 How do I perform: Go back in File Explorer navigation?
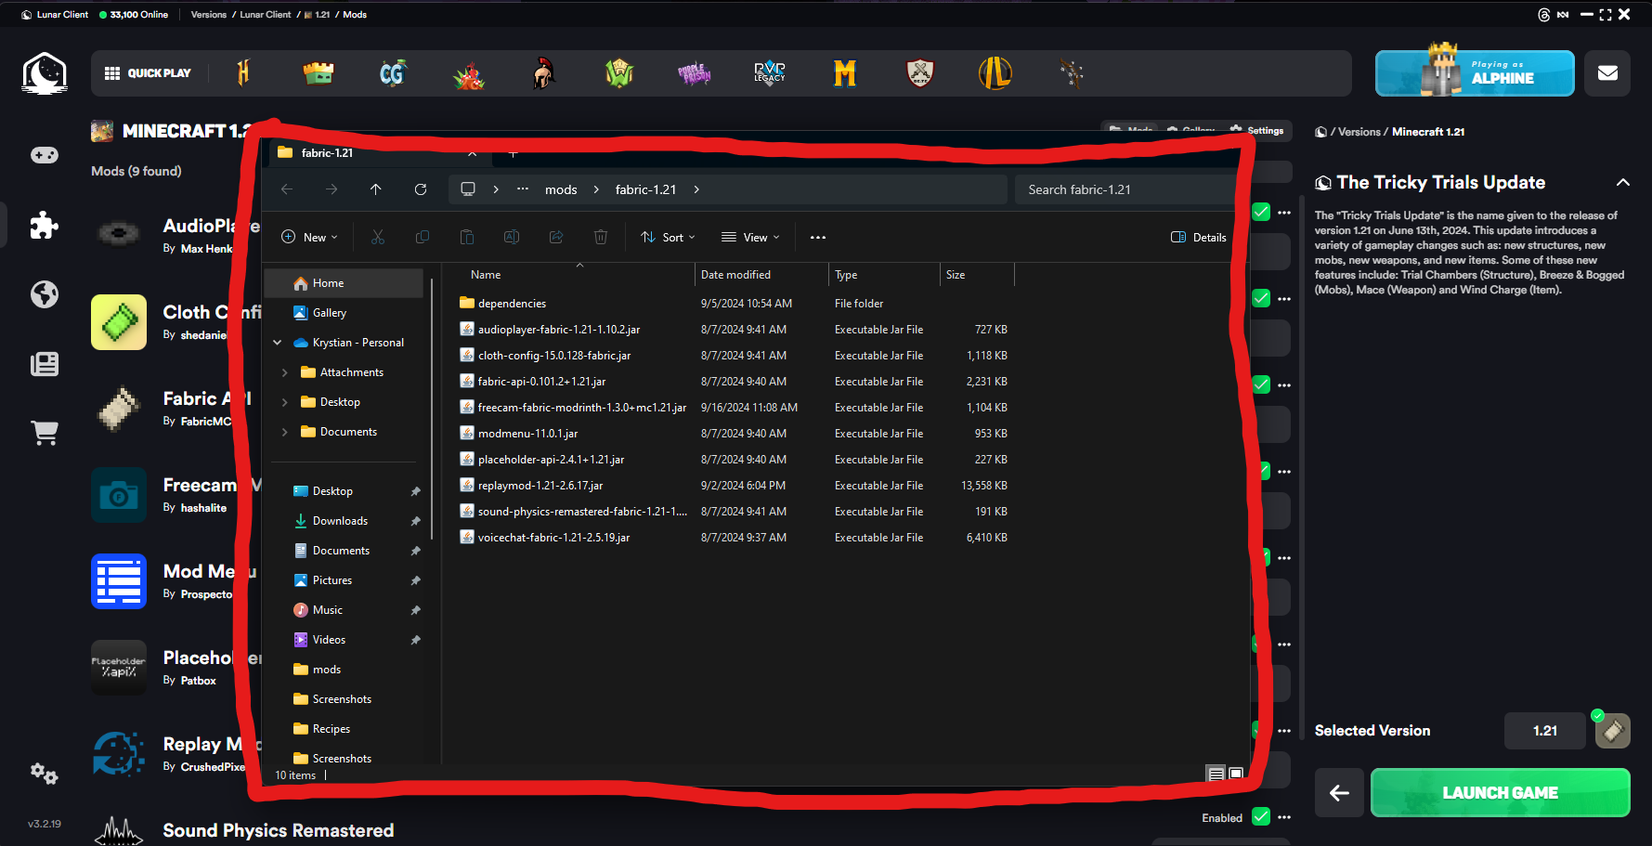[287, 189]
